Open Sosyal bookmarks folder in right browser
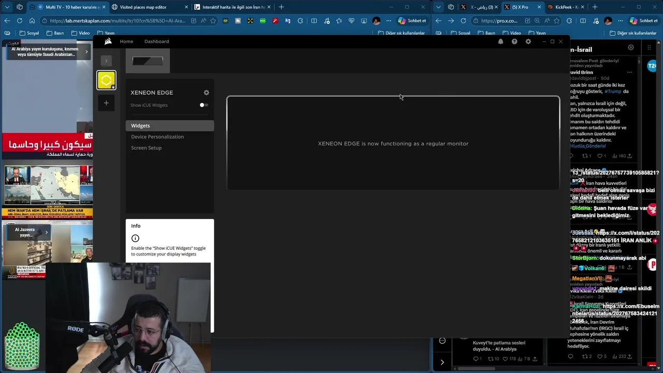The height and width of the screenshot is (373, 663). click(x=460, y=33)
